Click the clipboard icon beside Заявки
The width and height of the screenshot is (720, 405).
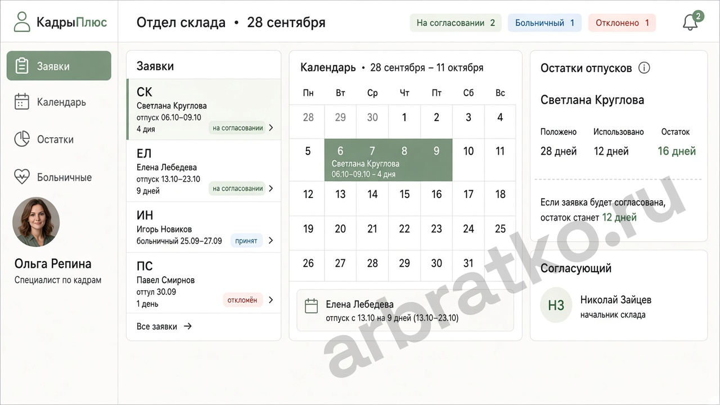click(22, 66)
